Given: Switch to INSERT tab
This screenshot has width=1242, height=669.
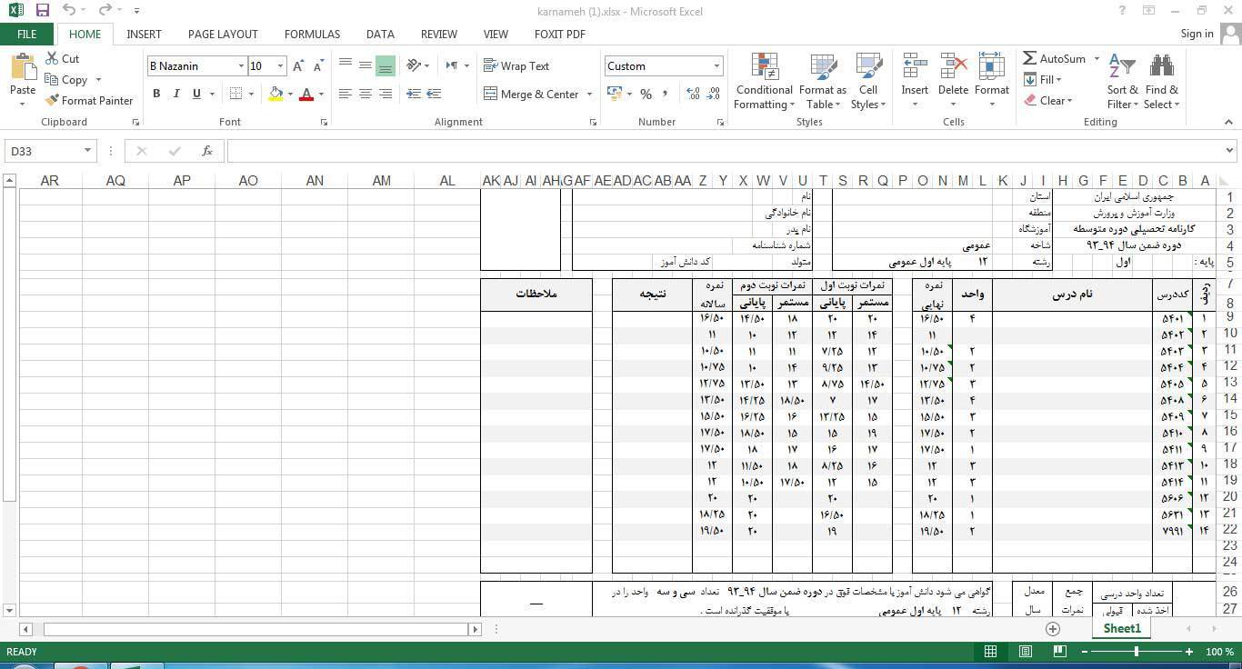Looking at the screenshot, I should click(x=144, y=34).
